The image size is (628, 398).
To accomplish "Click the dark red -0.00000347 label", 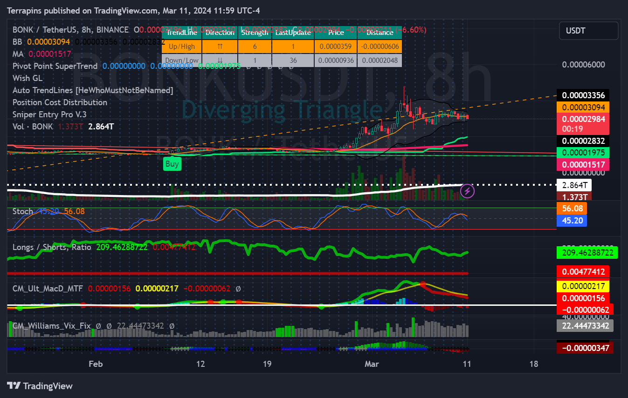I will [585, 348].
